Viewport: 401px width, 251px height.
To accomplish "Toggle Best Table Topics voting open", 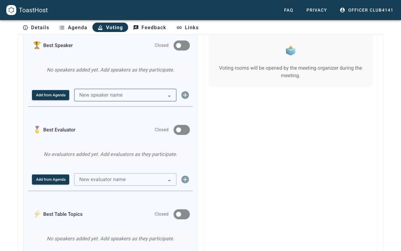I will click(x=181, y=214).
